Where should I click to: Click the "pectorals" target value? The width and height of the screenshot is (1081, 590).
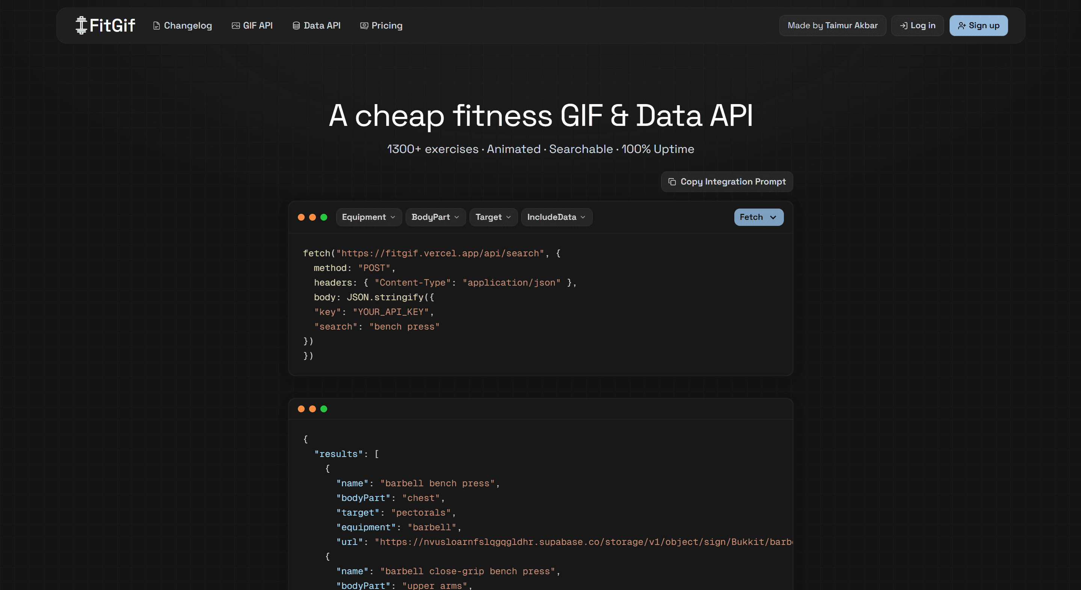coord(421,513)
